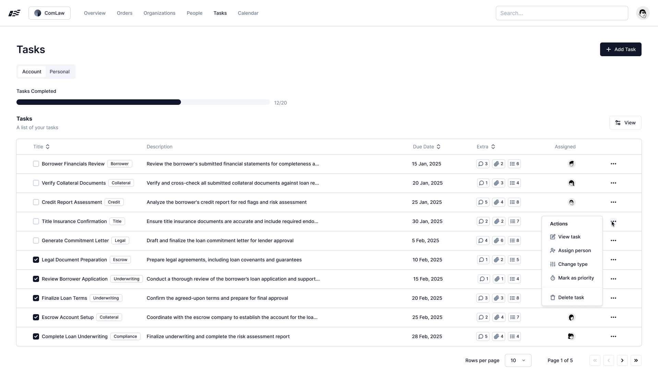Switch to the Personal tasks tab

pos(59,72)
